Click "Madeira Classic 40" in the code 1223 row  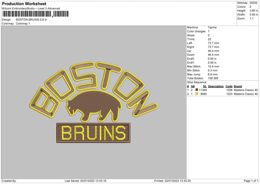[x=246, y=94]
